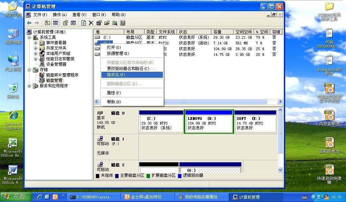The image size is (346, 202).
Task: Select 格式化(F)... in the context menu
Action: tap(119, 75)
